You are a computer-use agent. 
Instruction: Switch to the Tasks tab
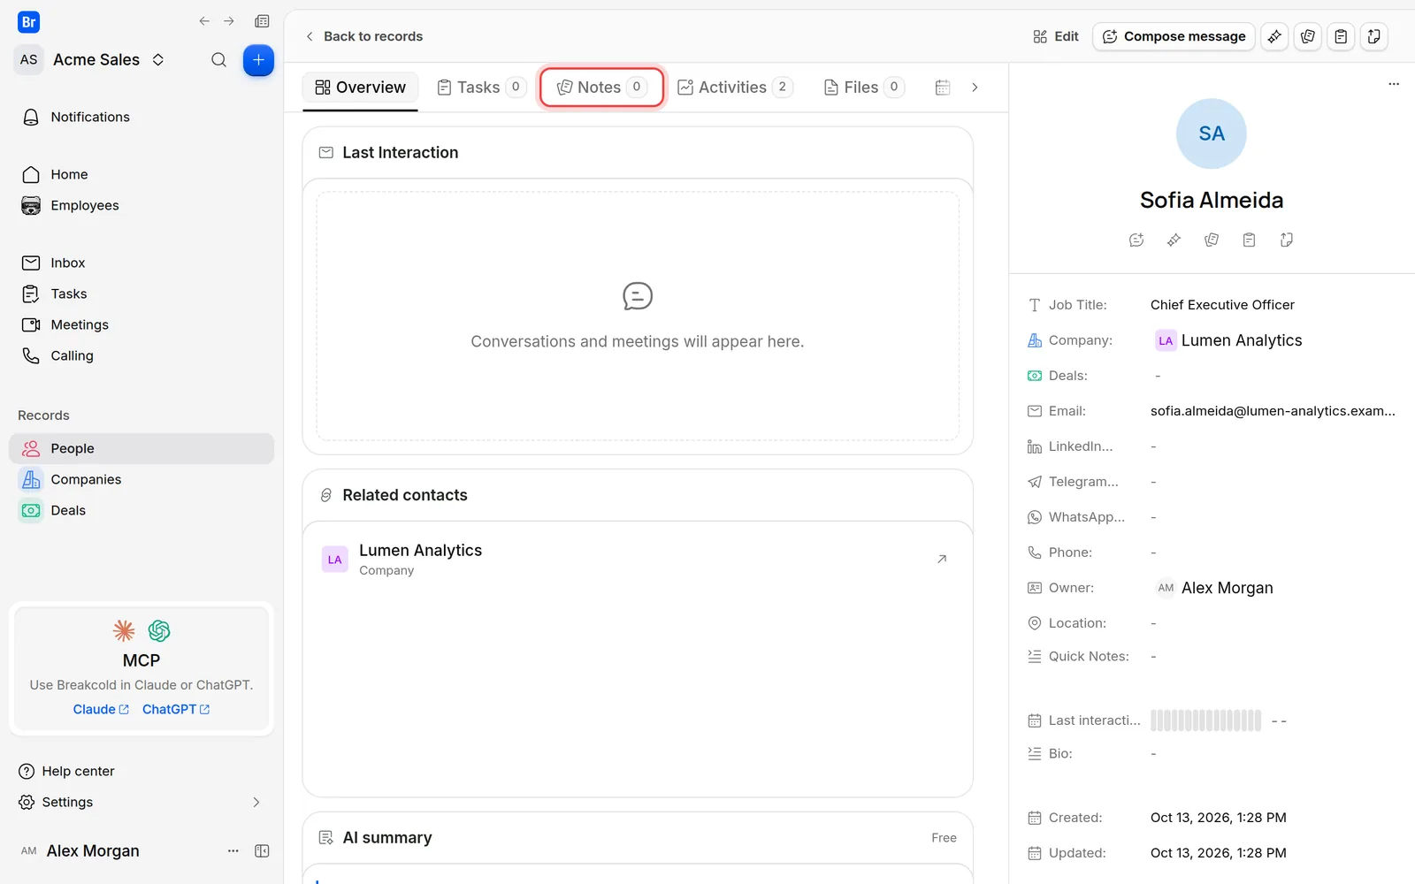482,88
